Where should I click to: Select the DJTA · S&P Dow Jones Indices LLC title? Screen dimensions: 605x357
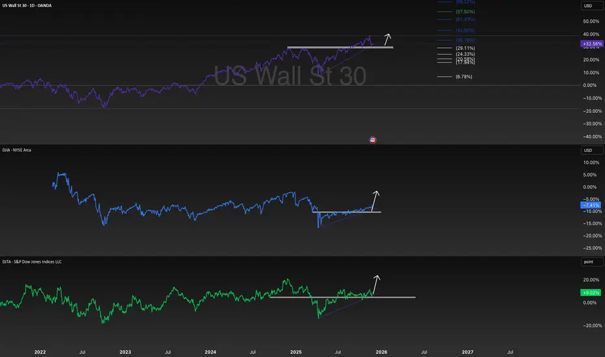[32, 262]
